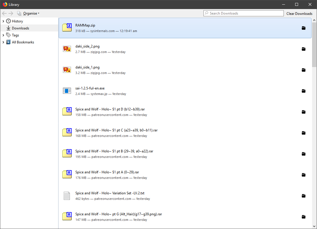Select Holo S1 pt B (29~39, a0~a22).rar name

pos(114,151)
